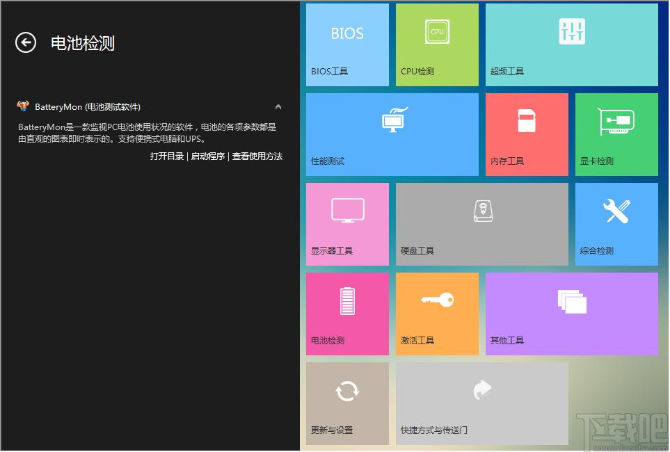Select the 超频工具 equalizer tile
This screenshot has height=452, width=670.
[571, 45]
